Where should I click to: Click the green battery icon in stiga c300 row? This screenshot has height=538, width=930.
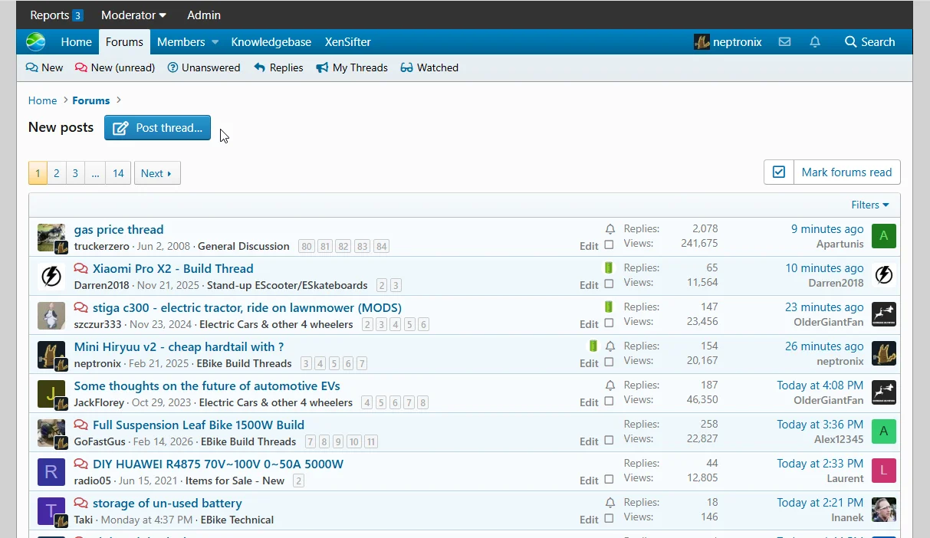pyautogui.click(x=609, y=307)
